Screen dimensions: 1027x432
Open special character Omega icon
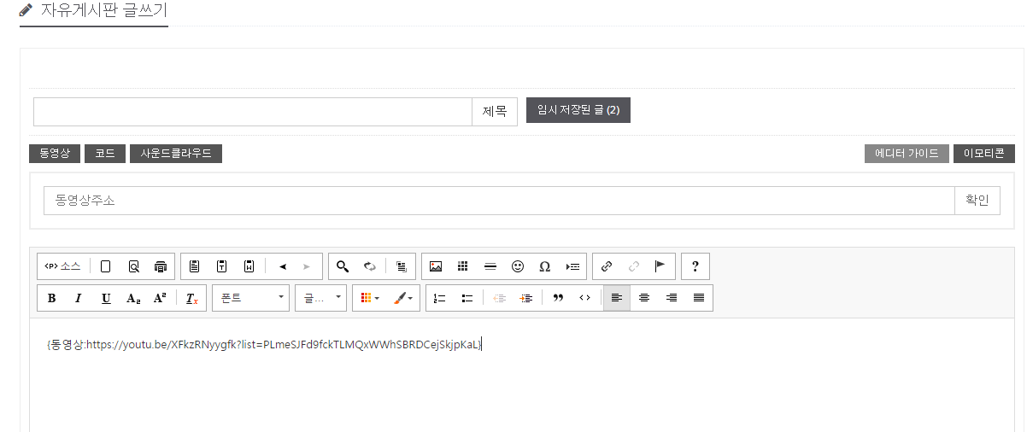point(545,266)
